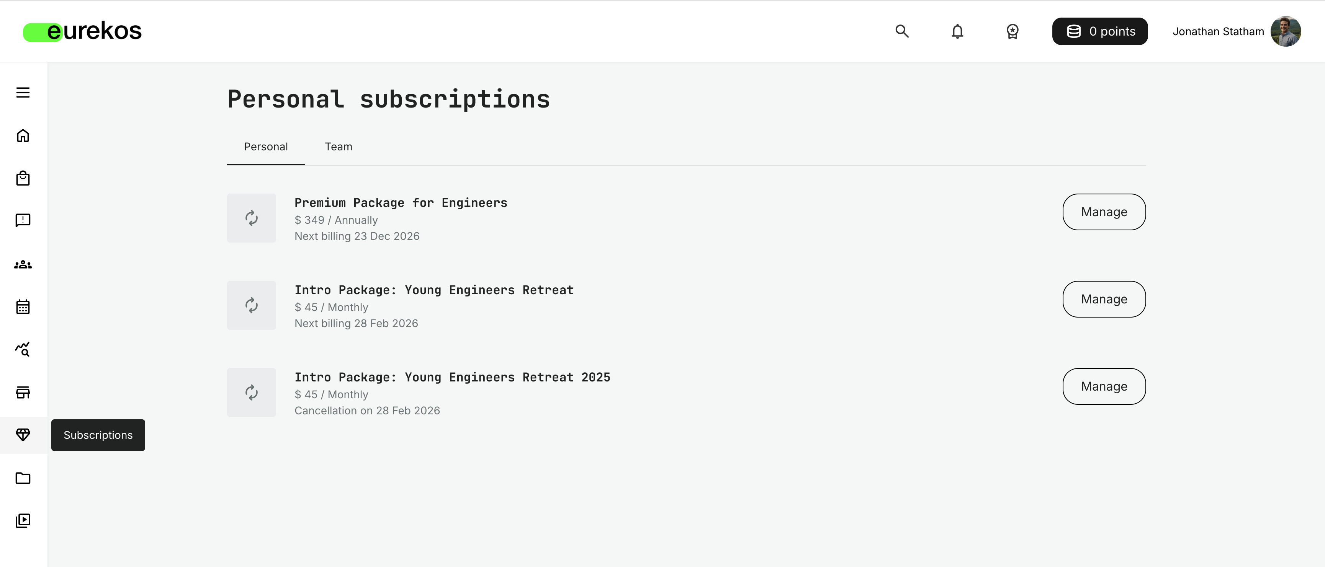This screenshot has height=567, width=1325.
Task: Select the shopping bag catalog icon
Action: (23, 178)
